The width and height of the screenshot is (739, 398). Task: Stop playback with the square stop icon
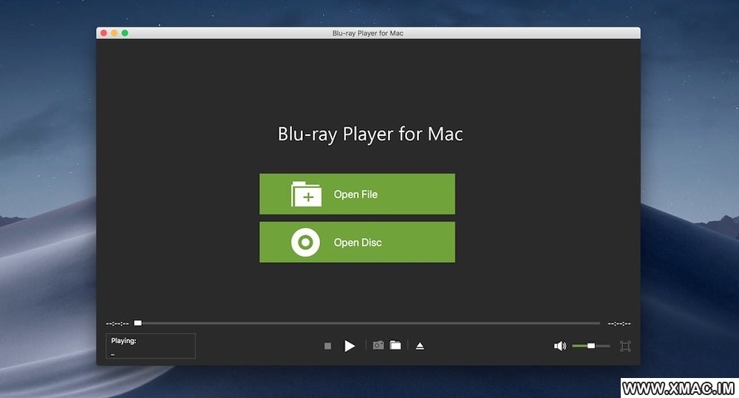pos(327,345)
